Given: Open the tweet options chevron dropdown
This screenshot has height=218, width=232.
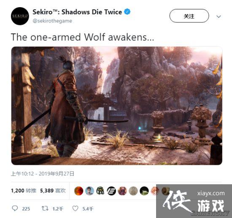Looking at the screenshot, I should (219, 16).
